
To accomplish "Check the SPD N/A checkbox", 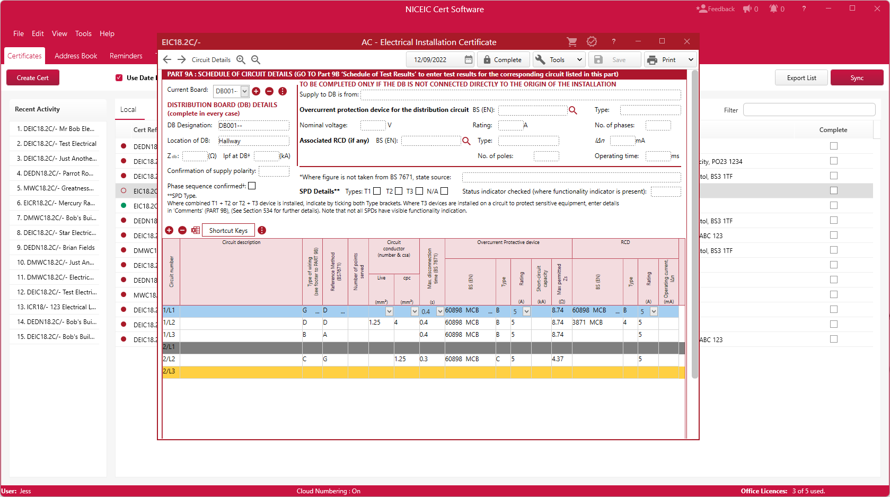I will [444, 191].
